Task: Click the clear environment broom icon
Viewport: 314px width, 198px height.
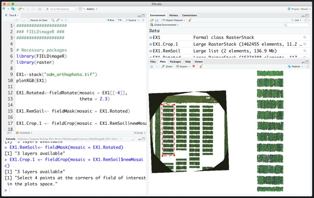Action: tap(190, 20)
